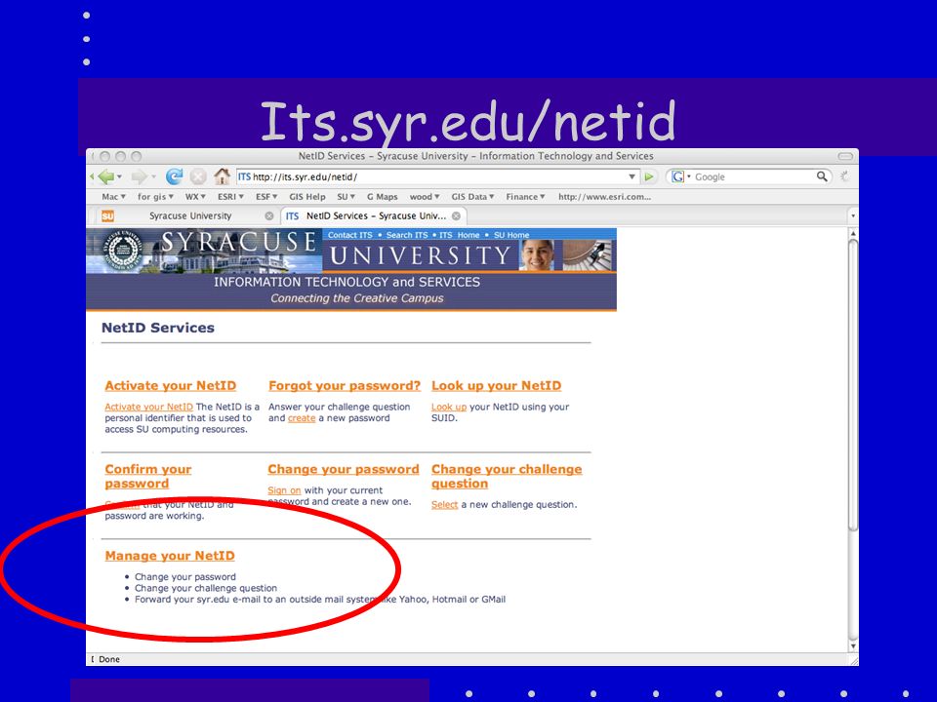937x702 pixels.
Task: Switch to the Syracuse University tab
Action: (x=190, y=216)
